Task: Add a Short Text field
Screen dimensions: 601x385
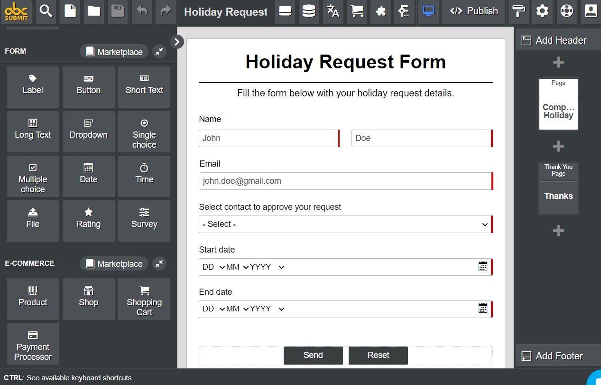Action: tap(144, 87)
